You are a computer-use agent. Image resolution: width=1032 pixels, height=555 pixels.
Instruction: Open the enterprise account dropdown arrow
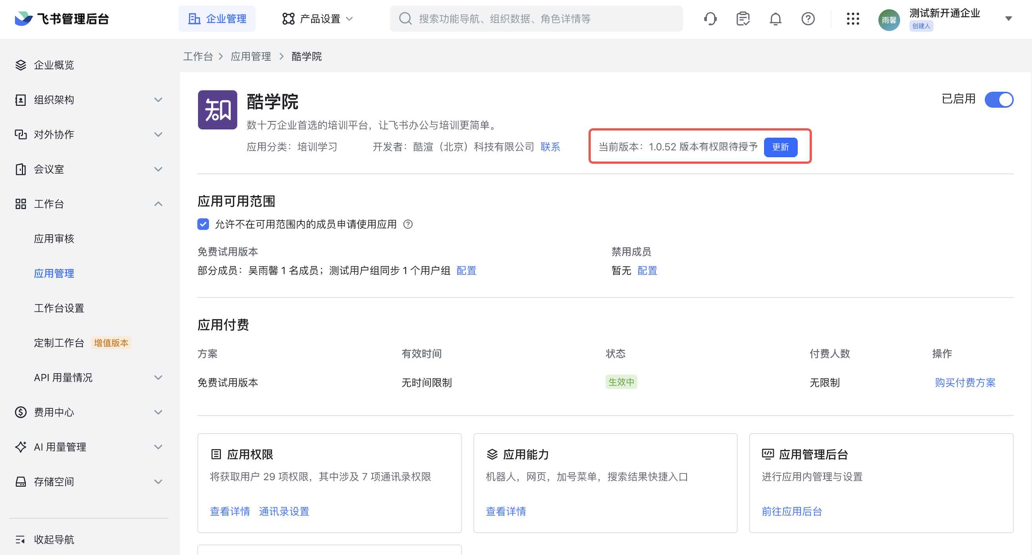tap(1009, 18)
